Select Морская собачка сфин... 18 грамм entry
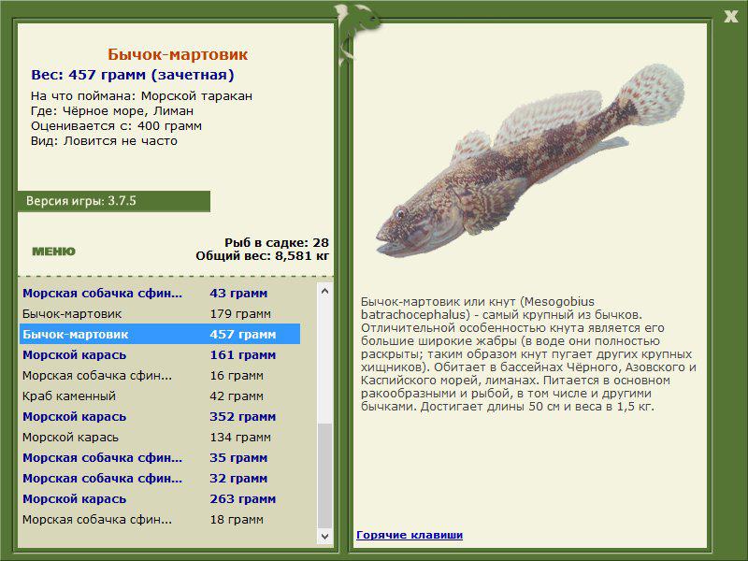The width and height of the screenshot is (748, 561). tap(160, 519)
